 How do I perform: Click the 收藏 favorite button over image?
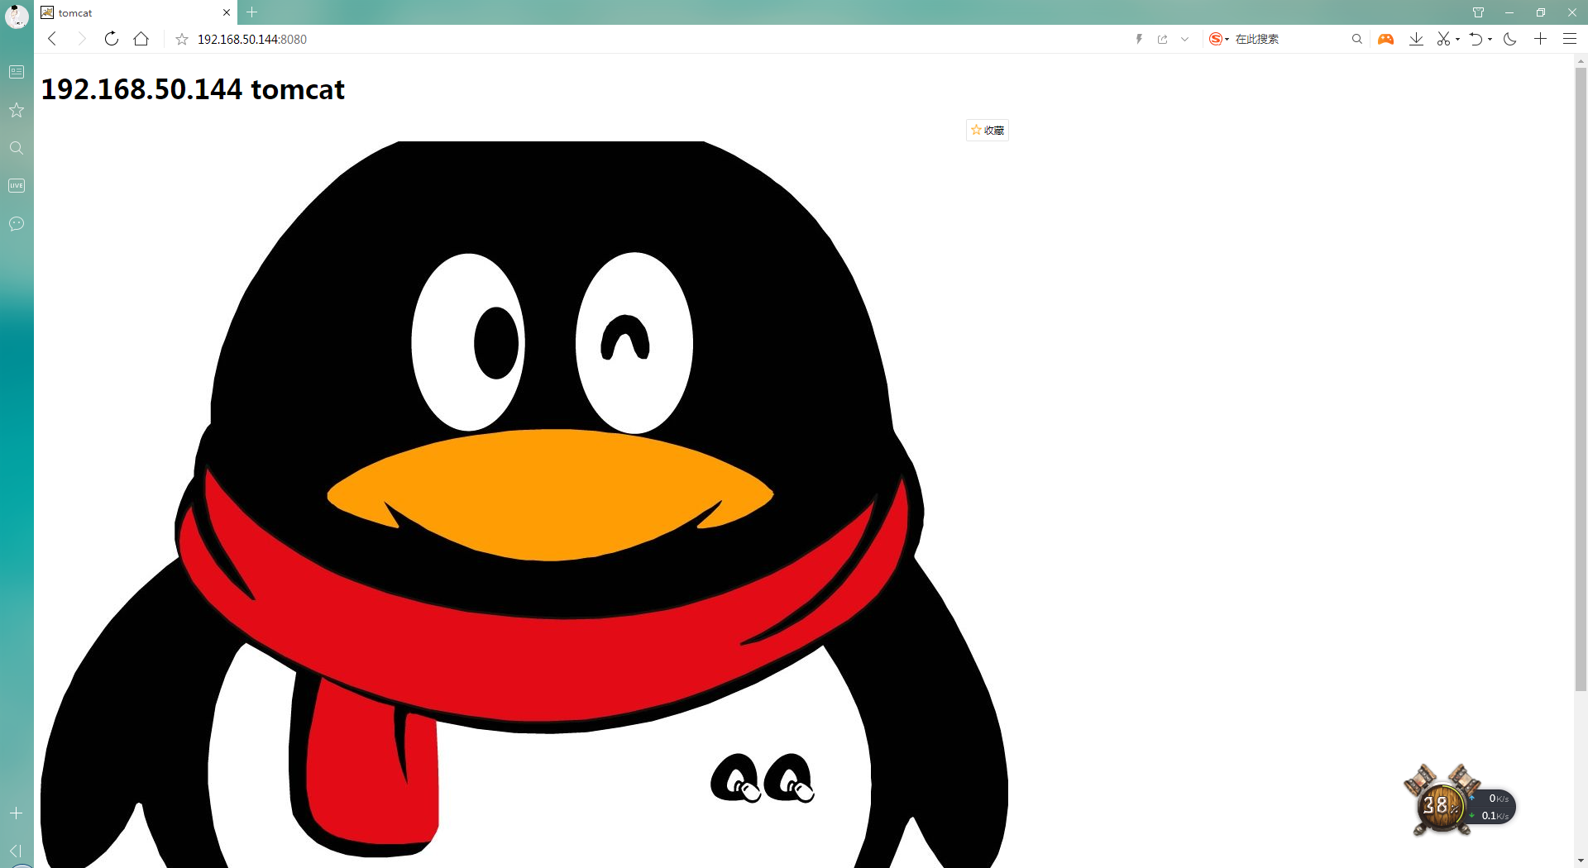[x=988, y=130]
